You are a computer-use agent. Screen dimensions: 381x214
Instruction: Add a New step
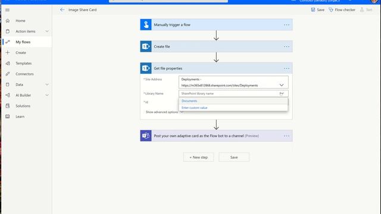pyautogui.click(x=198, y=157)
